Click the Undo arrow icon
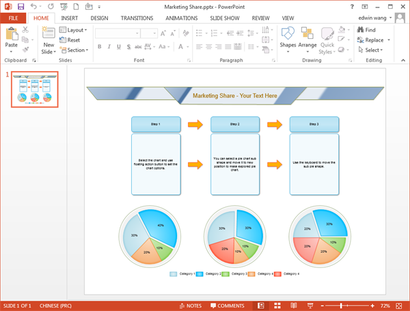The height and width of the screenshot is (311, 410). pyautogui.click(x=33, y=6)
